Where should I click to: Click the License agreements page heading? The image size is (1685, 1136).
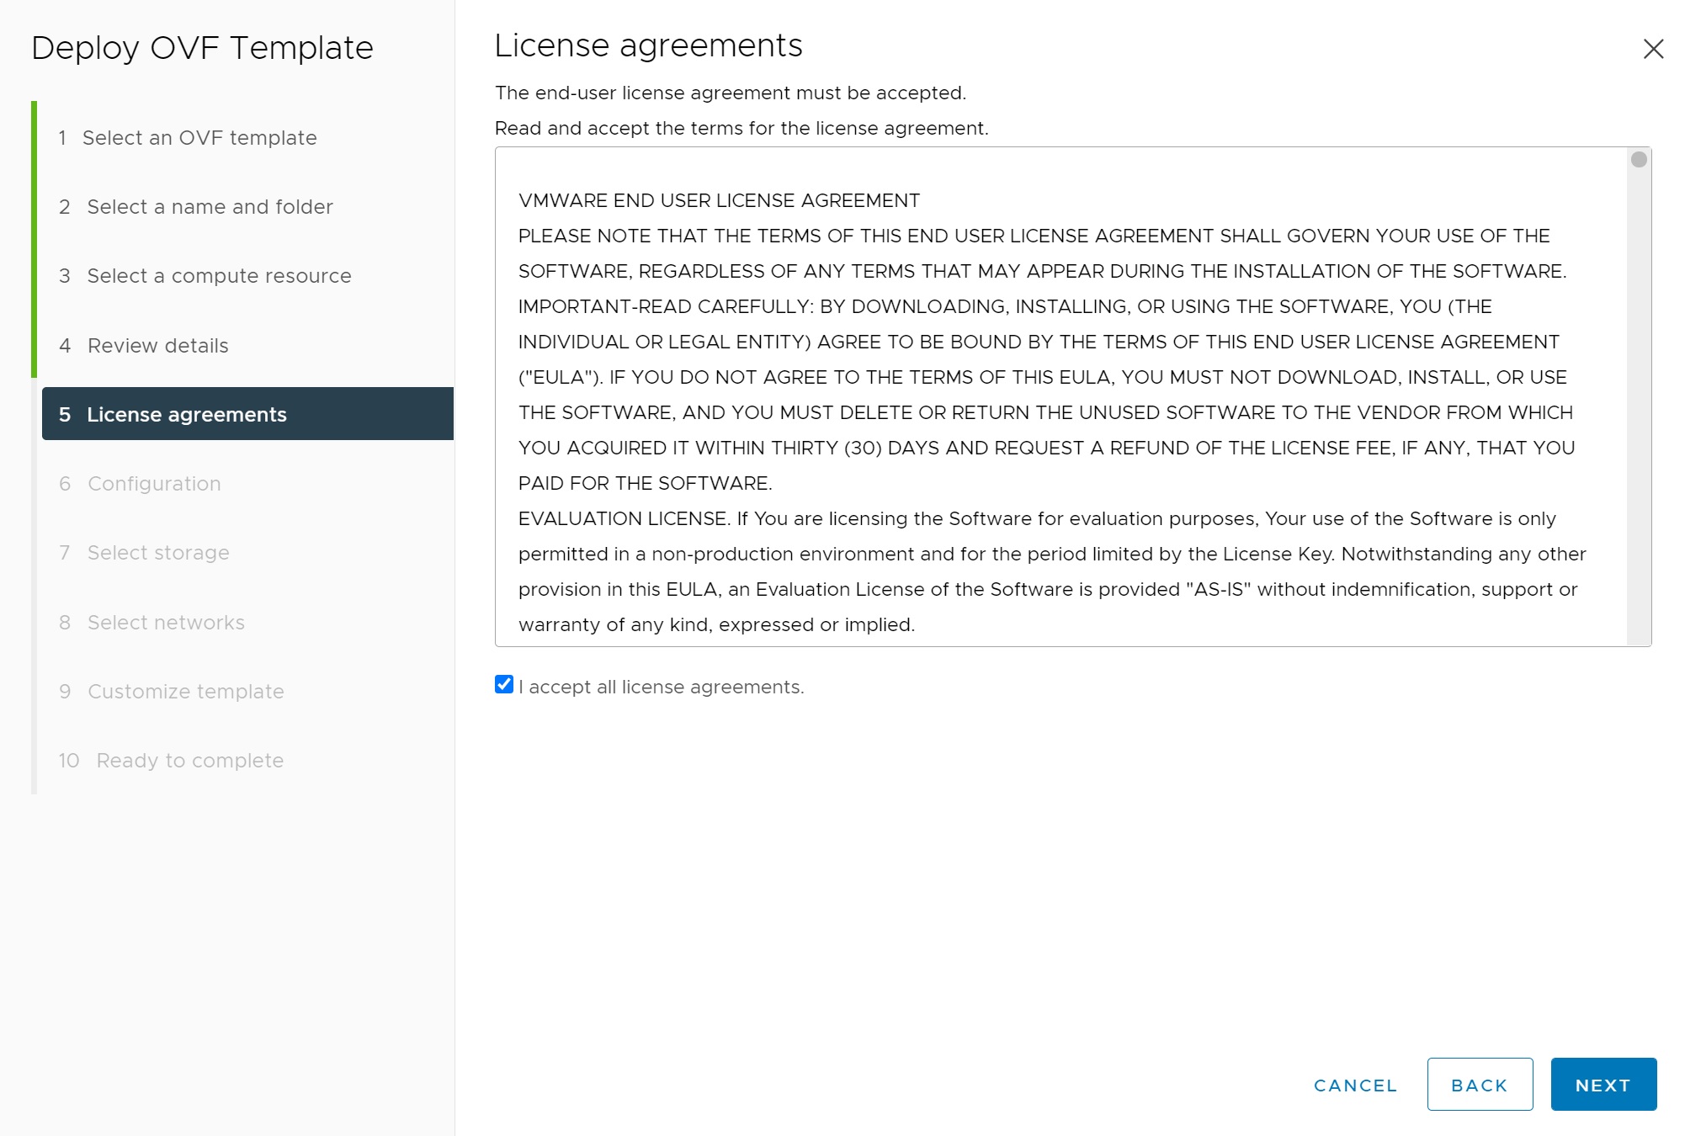tap(648, 45)
